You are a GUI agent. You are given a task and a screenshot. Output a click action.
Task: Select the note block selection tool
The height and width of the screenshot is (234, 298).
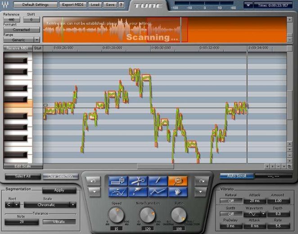click(118, 181)
